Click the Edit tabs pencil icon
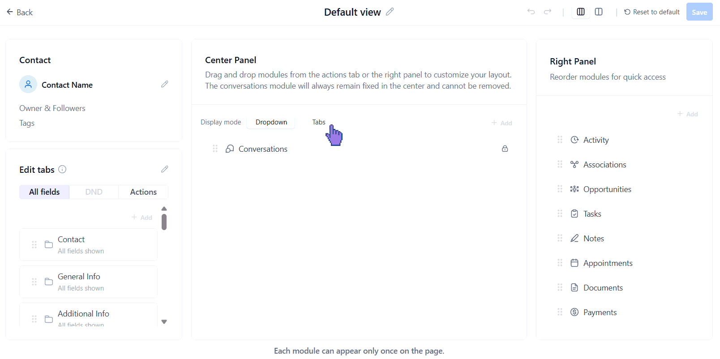The image size is (720, 359). coord(165,169)
